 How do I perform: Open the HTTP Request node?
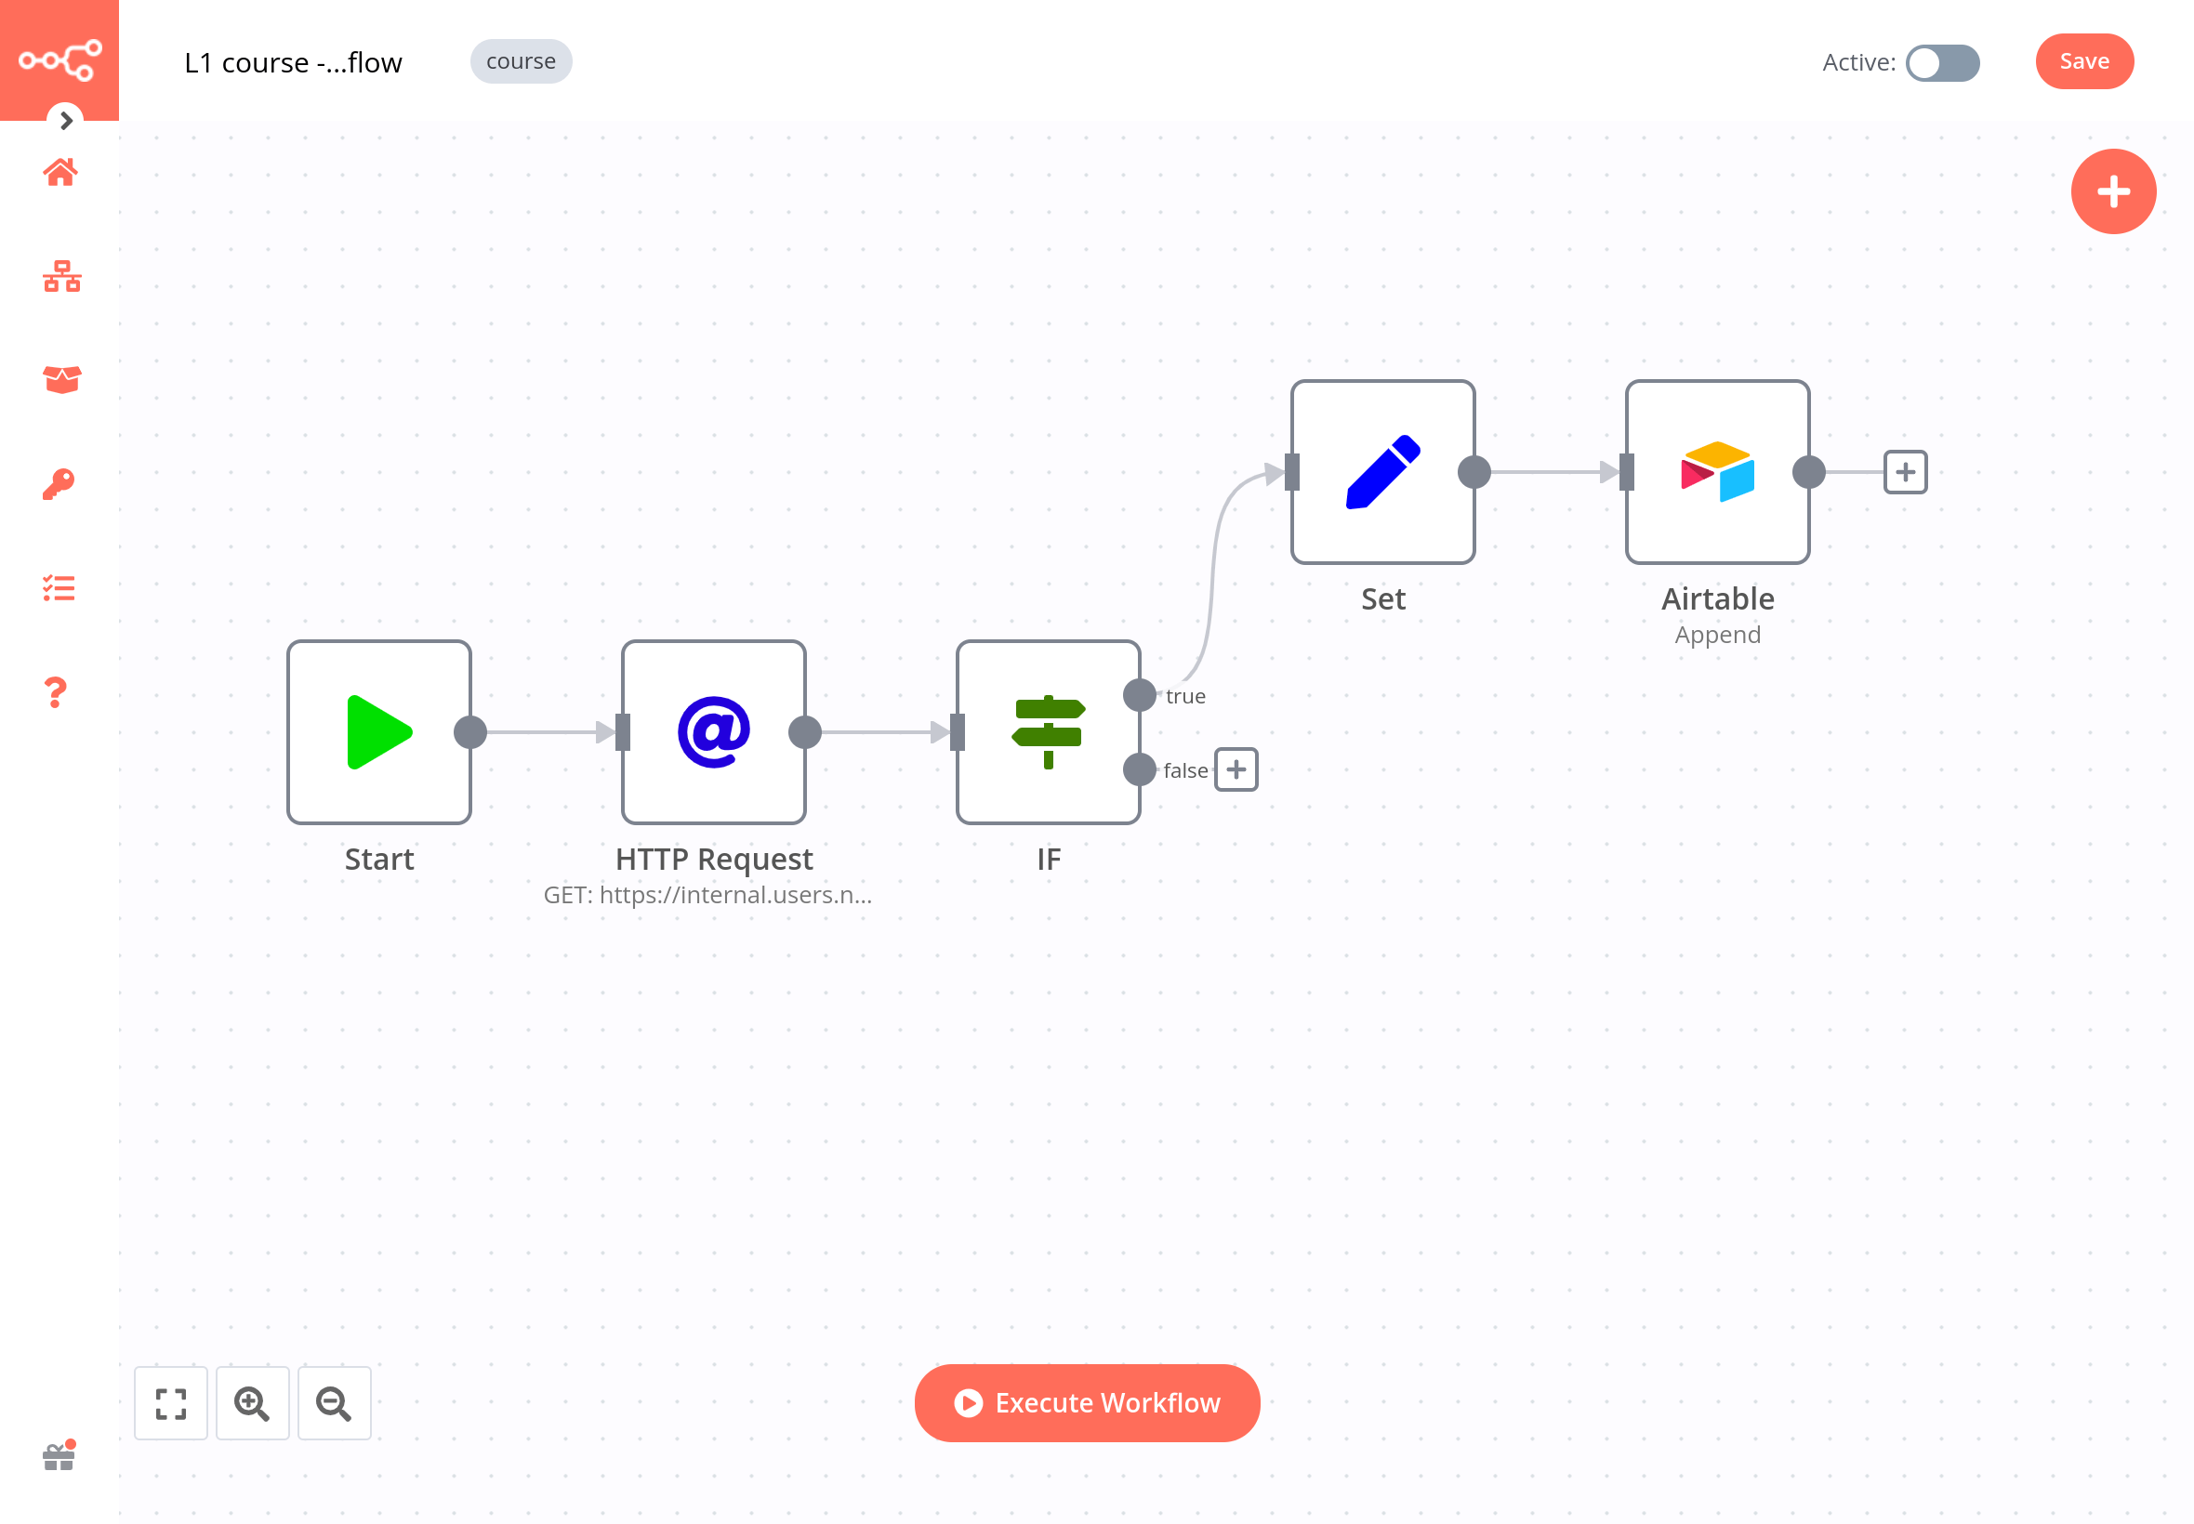(x=713, y=732)
